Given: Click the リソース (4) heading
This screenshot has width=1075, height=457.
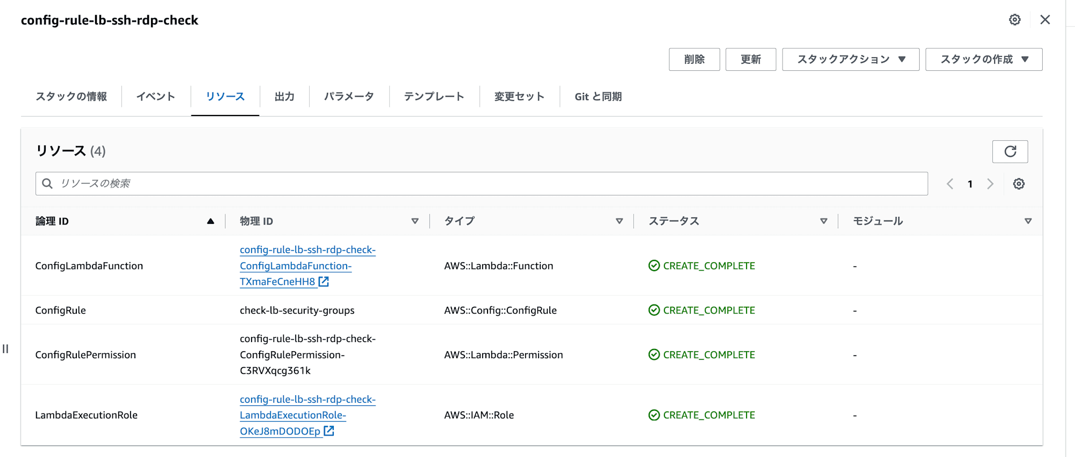Looking at the screenshot, I should (70, 151).
